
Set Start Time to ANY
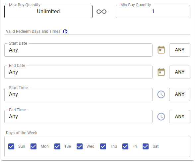coord(180,94)
